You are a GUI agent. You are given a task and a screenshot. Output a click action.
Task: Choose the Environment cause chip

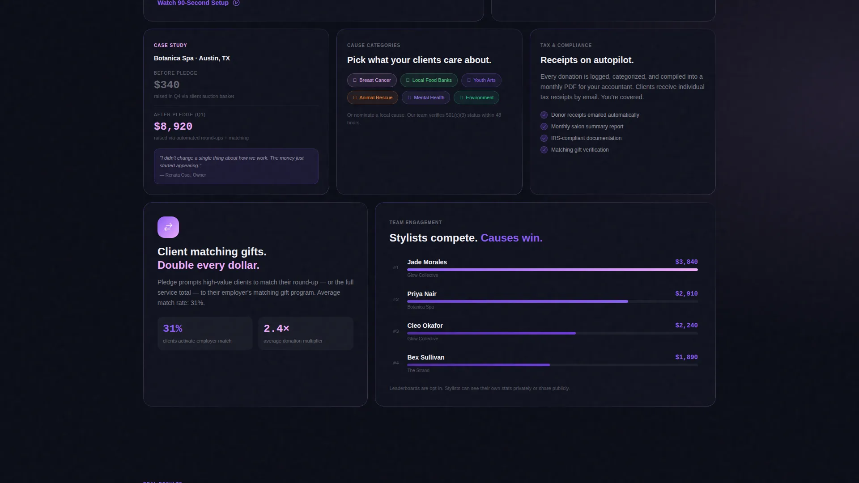point(476,98)
